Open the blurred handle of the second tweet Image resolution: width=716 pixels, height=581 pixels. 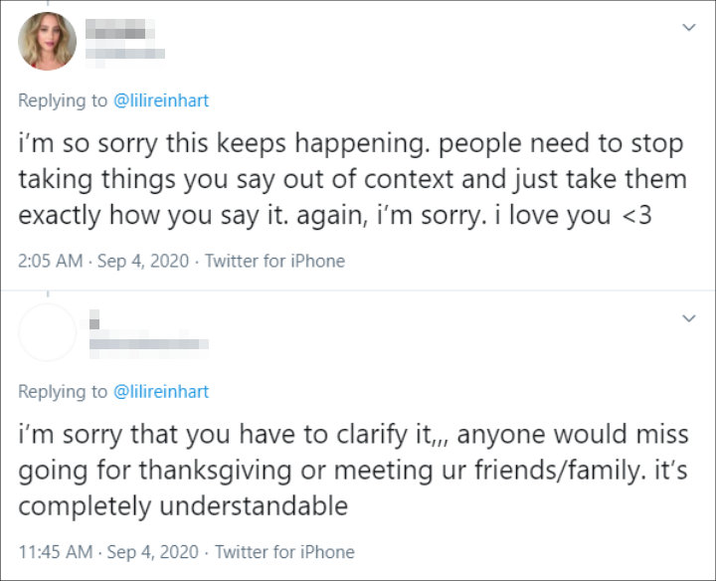click(x=149, y=345)
